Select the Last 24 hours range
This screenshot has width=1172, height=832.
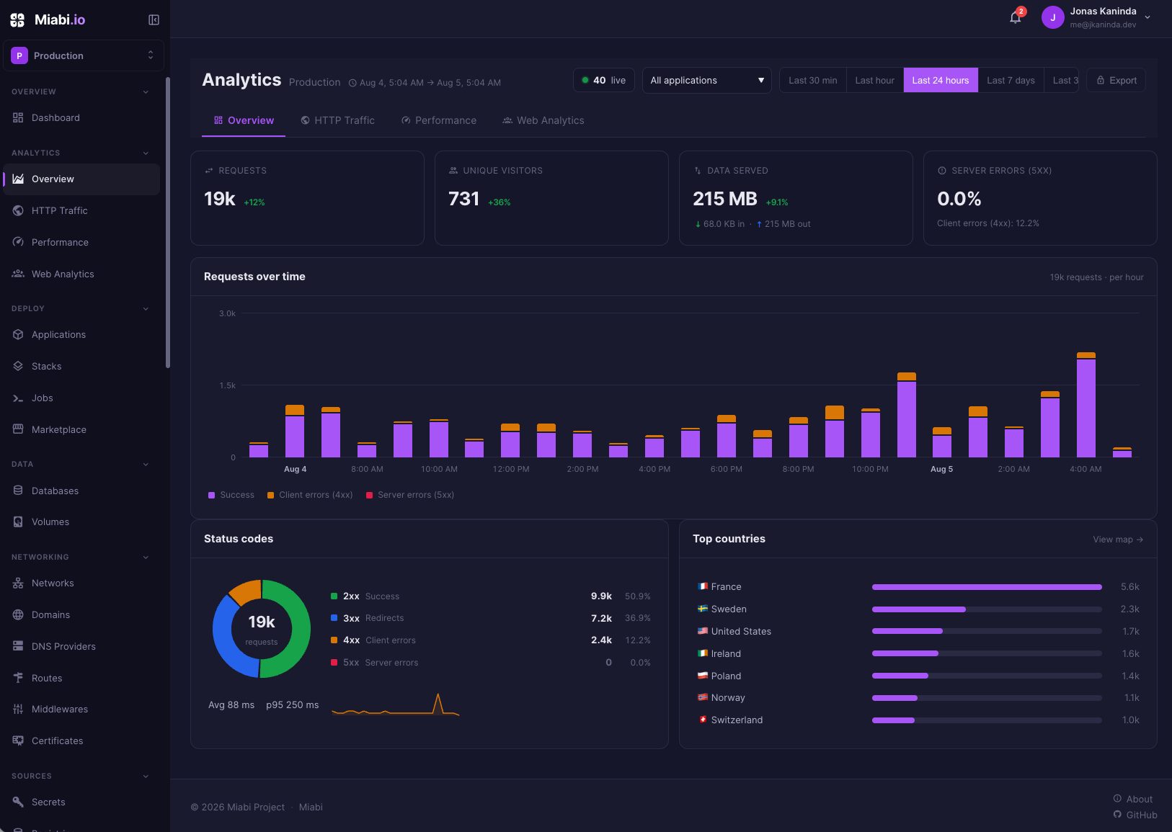[x=941, y=80]
